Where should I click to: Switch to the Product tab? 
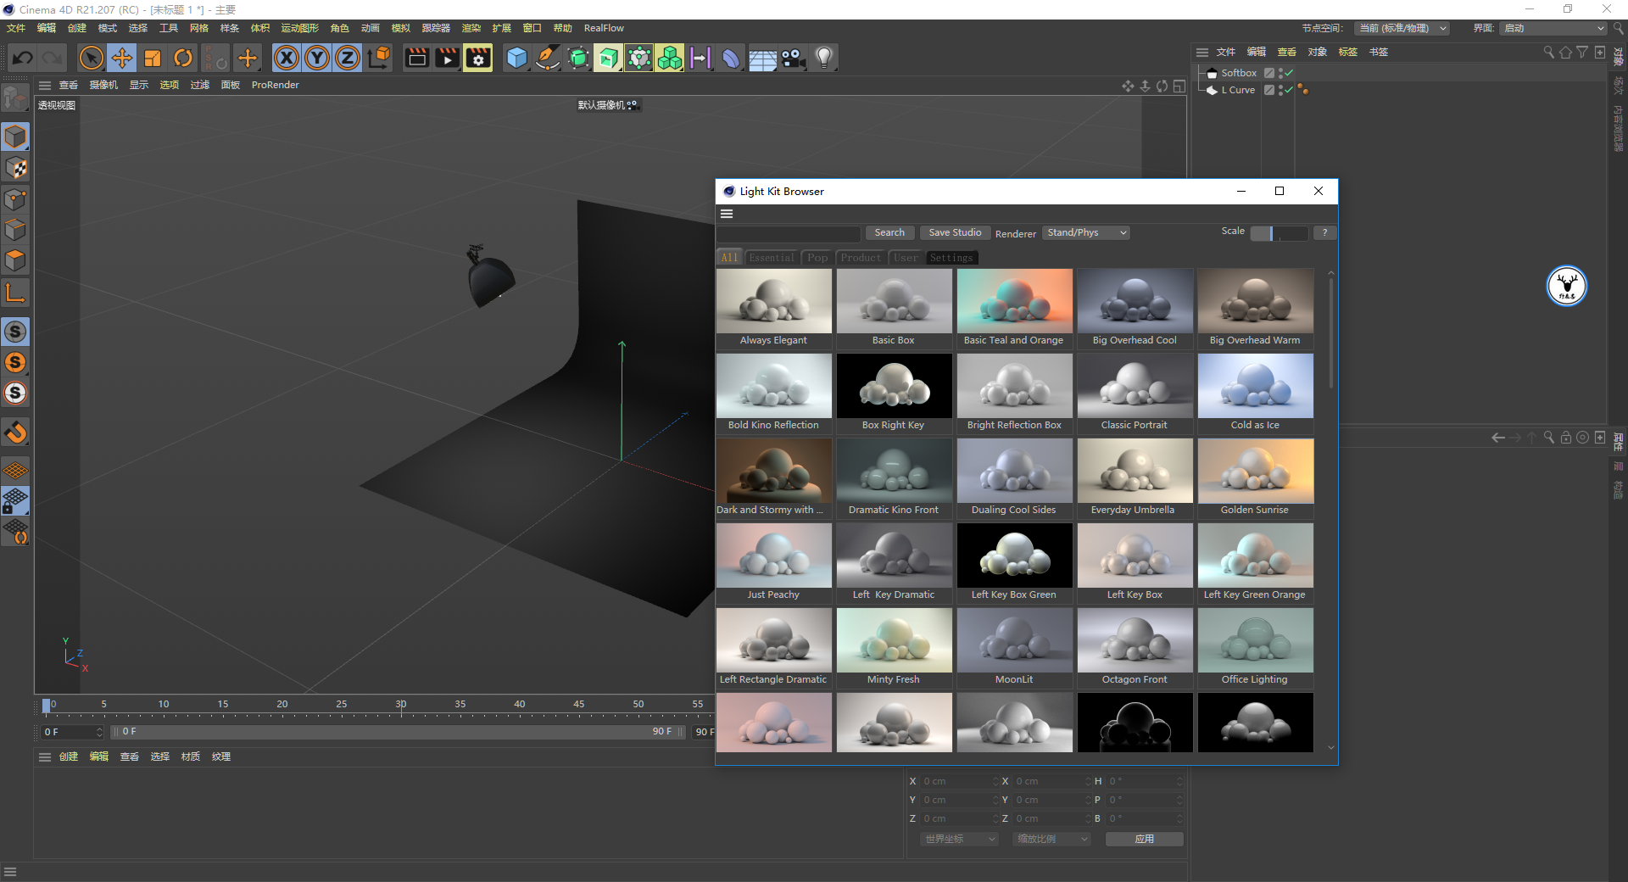(x=861, y=258)
